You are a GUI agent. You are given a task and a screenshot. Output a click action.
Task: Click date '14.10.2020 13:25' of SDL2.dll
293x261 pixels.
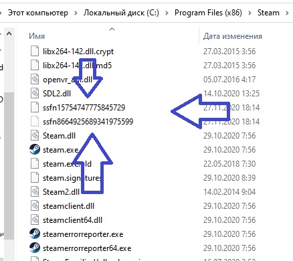[231, 94]
